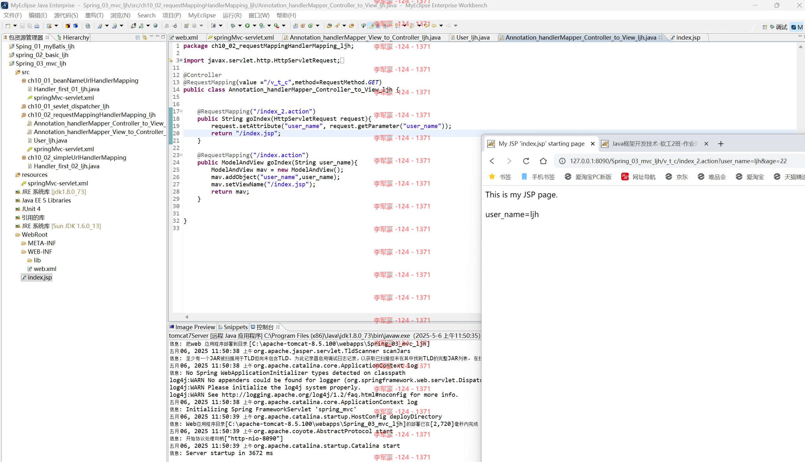
Task: Click the New file toolbar icon
Action: (8, 26)
